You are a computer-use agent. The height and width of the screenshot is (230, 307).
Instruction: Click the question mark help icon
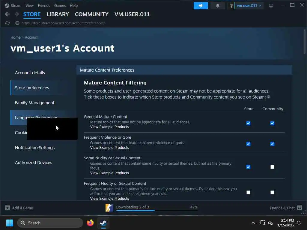[231, 6]
